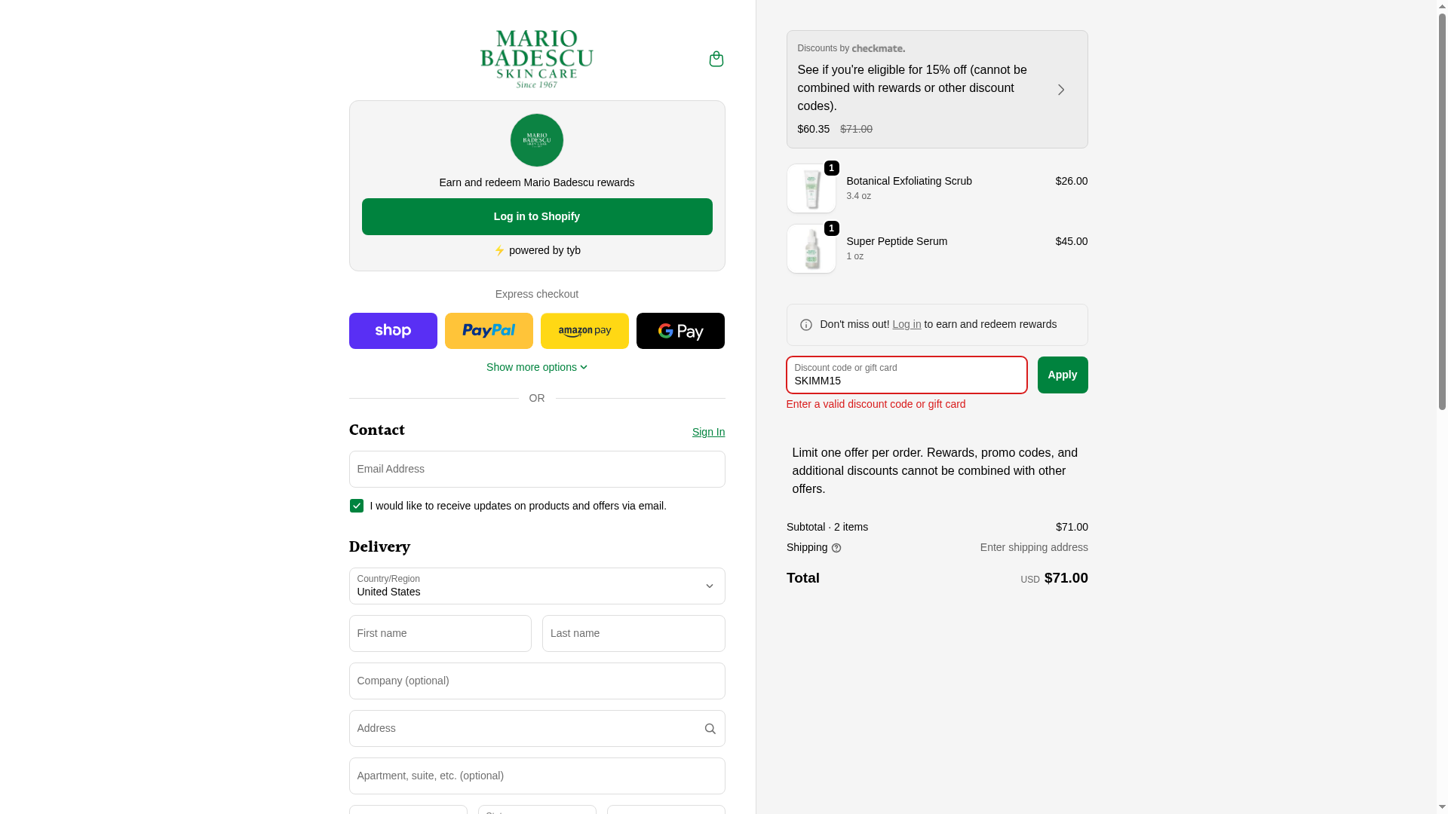Click the Mario Badescu header logo
Image resolution: width=1448 pixels, height=814 pixels.
tap(536, 59)
